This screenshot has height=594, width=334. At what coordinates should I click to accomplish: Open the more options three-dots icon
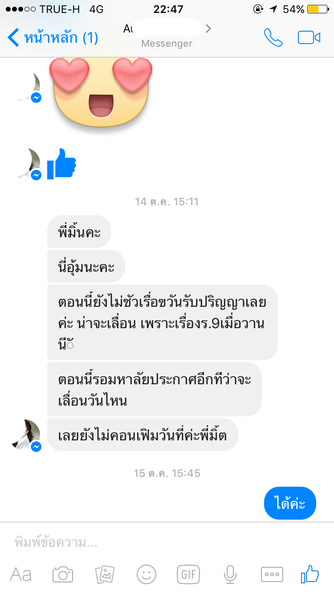(272, 574)
